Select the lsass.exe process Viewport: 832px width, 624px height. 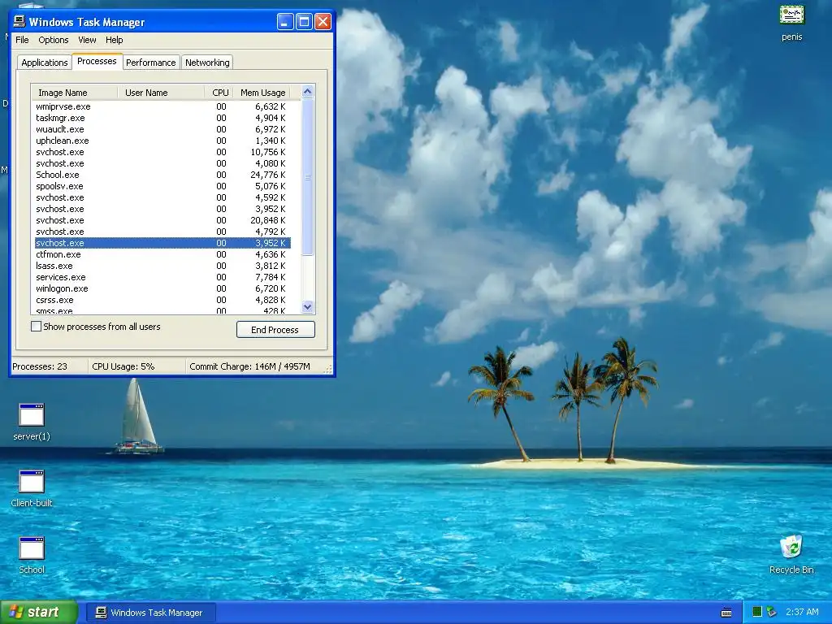(x=162, y=266)
